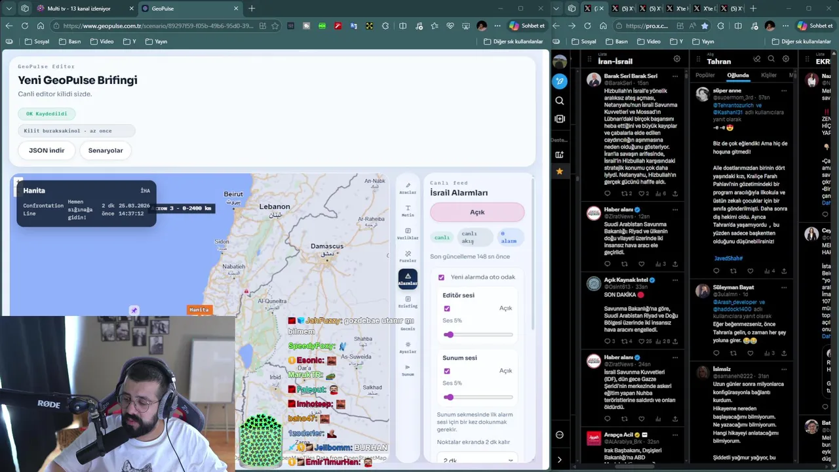Image resolution: width=839 pixels, height=472 pixels.
Task: Click X Pro account avatar in sidebar
Action: coord(560,62)
